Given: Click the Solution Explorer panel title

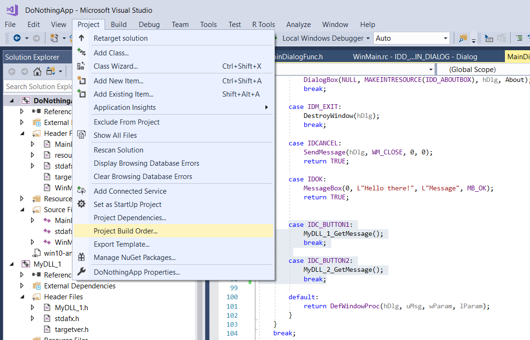Looking at the screenshot, I should tap(32, 57).
